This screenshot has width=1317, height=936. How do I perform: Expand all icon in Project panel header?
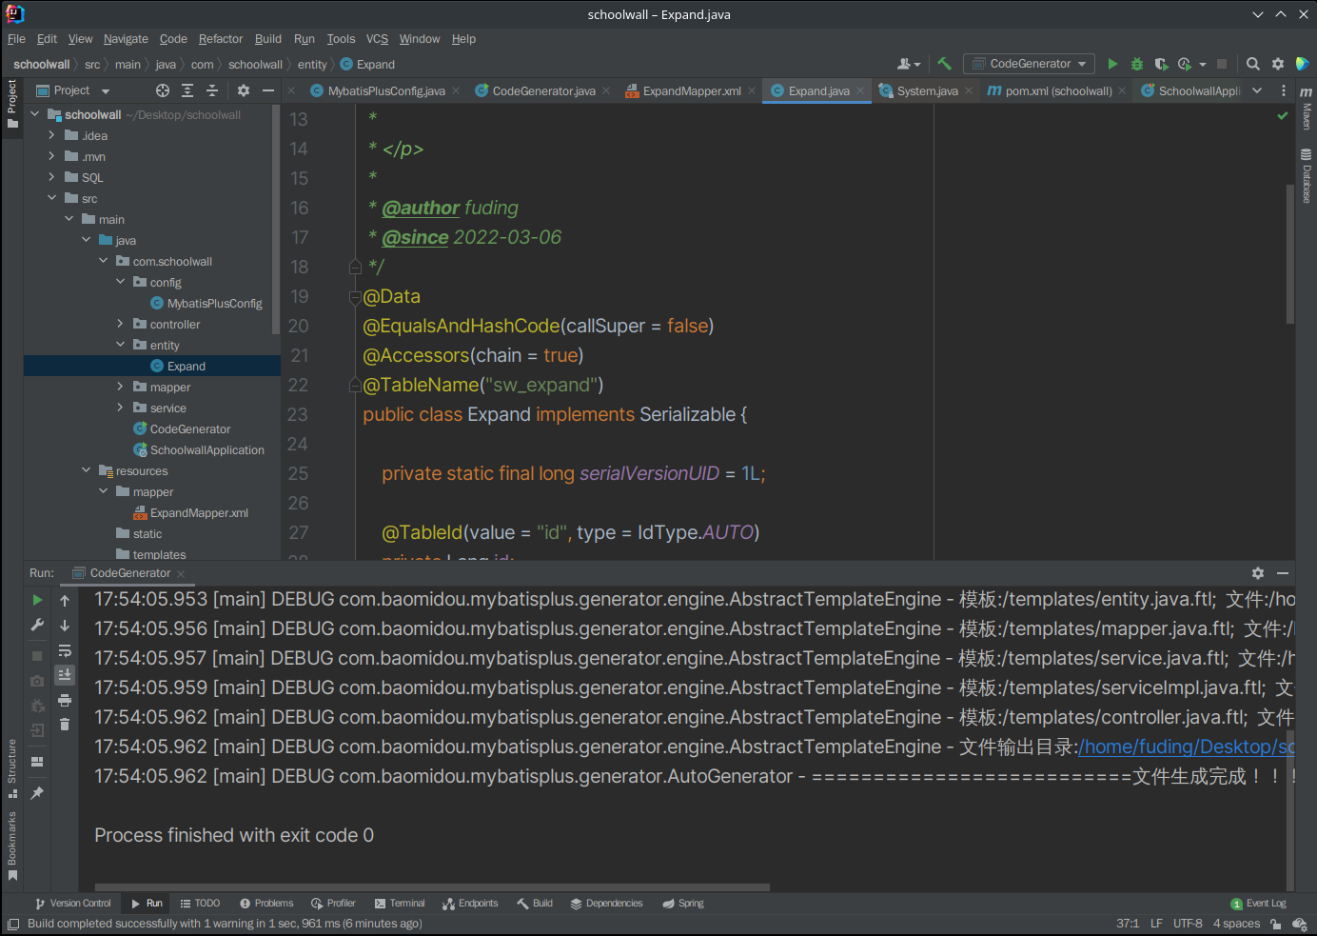[187, 90]
